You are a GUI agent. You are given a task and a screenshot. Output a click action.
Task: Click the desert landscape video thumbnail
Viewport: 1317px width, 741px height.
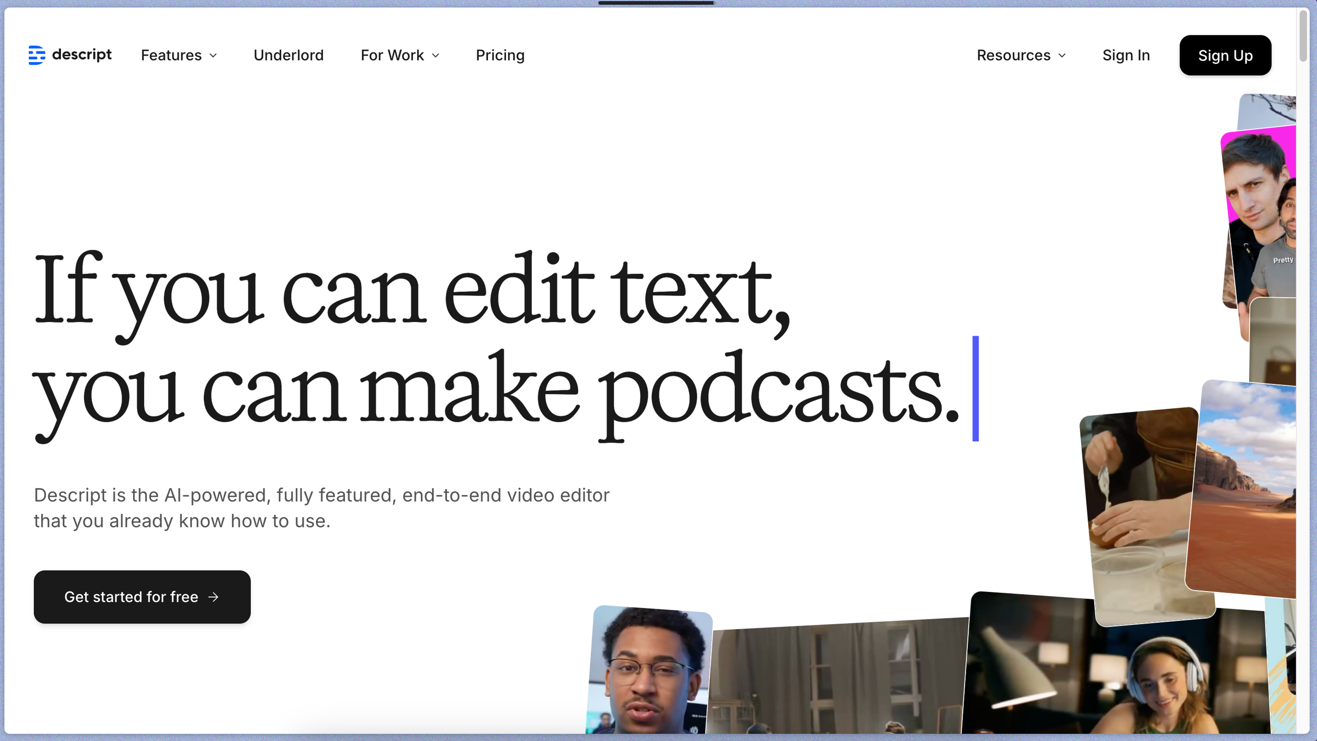[x=1242, y=490]
